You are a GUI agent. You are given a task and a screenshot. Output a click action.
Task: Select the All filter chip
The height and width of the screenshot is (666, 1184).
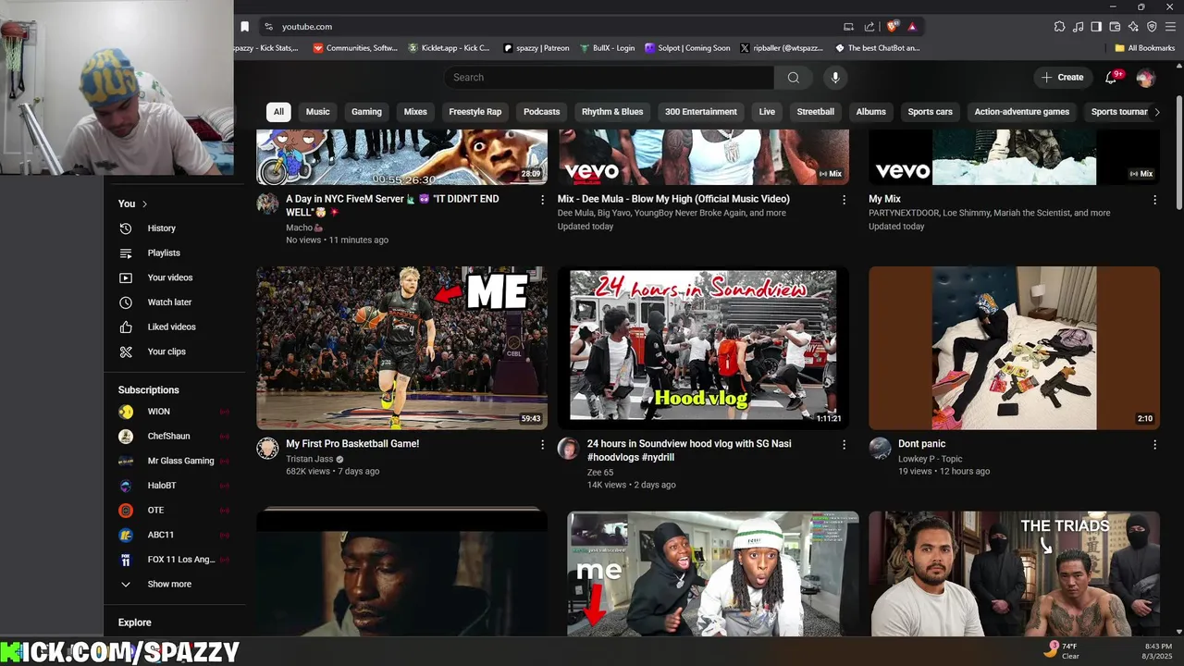pos(278,112)
